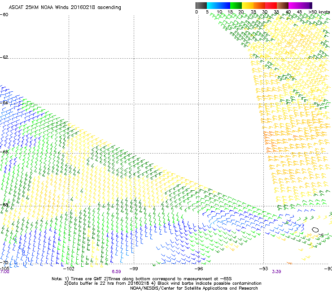Screen dimensions: 332x291
Task: Click the blue 10-15 knots color segment
Action: [224, 5]
